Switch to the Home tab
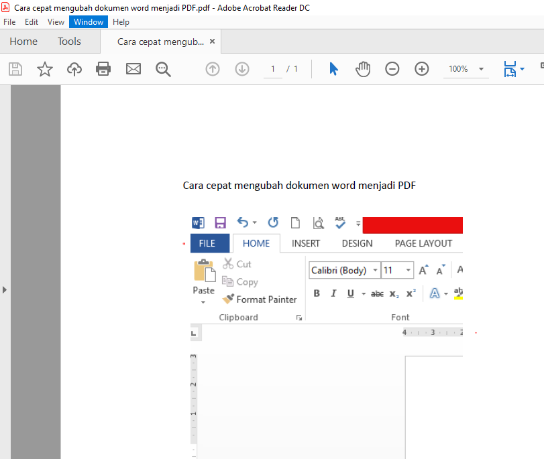Image resolution: width=544 pixels, height=459 pixels. point(23,42)
